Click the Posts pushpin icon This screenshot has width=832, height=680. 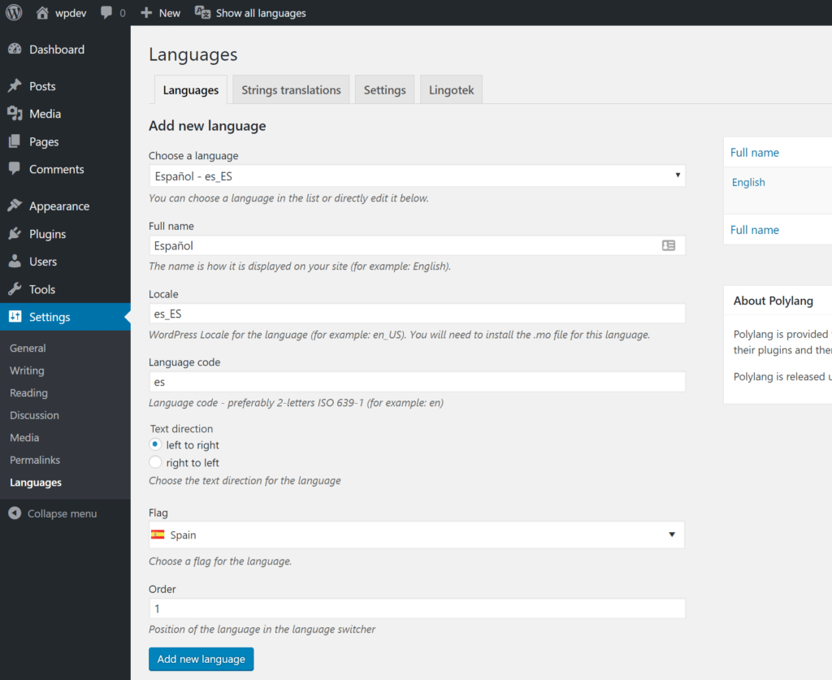pos(15,86)
